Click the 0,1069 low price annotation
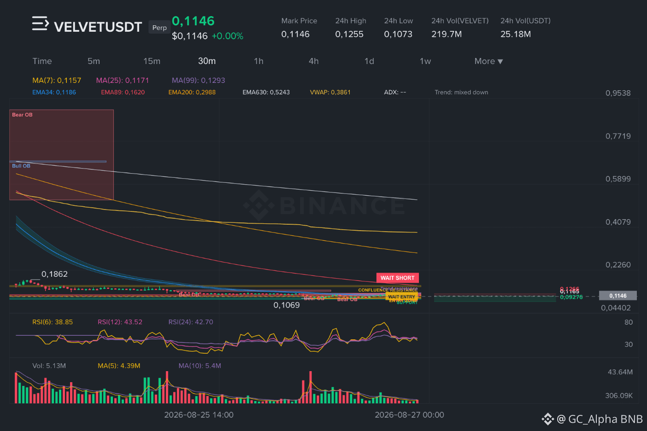Screen dimensions: 647x431 (287, 305)
